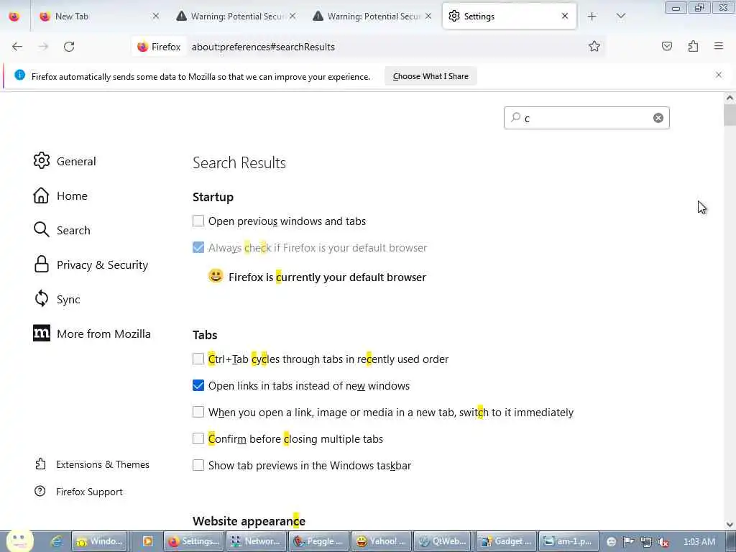The width and height of the screenshot is (736, 552).
Task: Enable Show tab previews in Windows taskbar
Action: coord(198,465)
